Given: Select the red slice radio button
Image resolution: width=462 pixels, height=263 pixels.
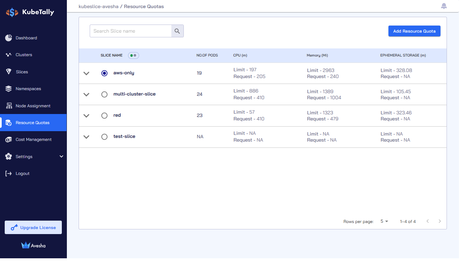Looking at the screenshot, I should 104,116.
